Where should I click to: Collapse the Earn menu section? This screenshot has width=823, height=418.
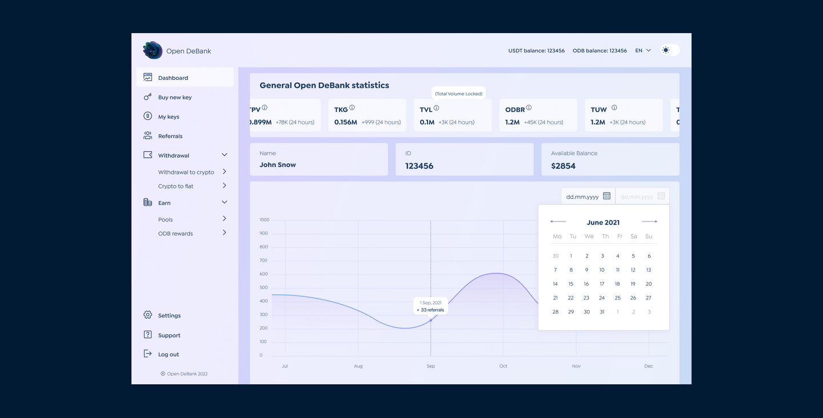click(224, 202)
